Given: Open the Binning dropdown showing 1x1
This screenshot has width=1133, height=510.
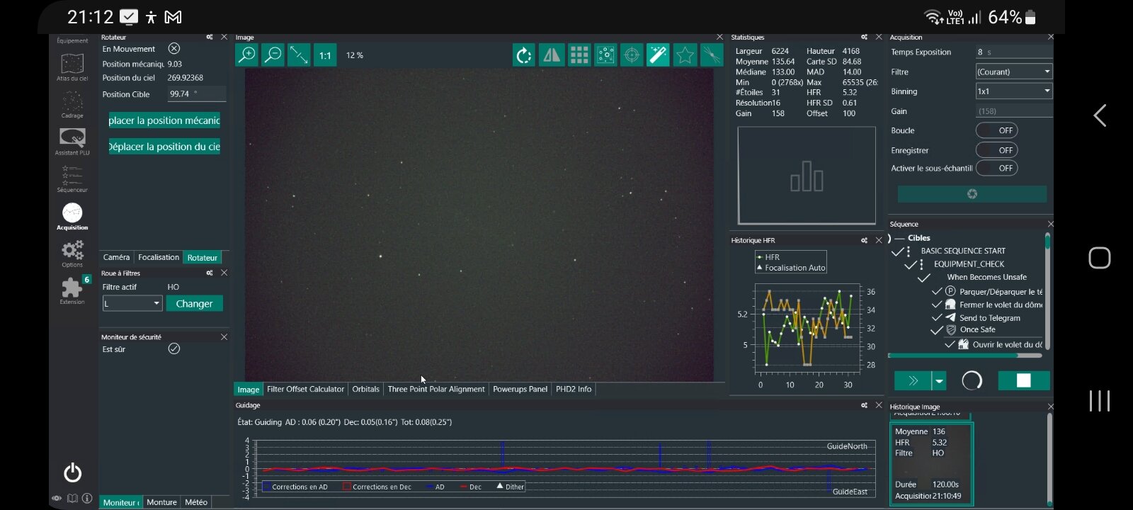Looking at the screenshot, I should (x=1014, y=91).
